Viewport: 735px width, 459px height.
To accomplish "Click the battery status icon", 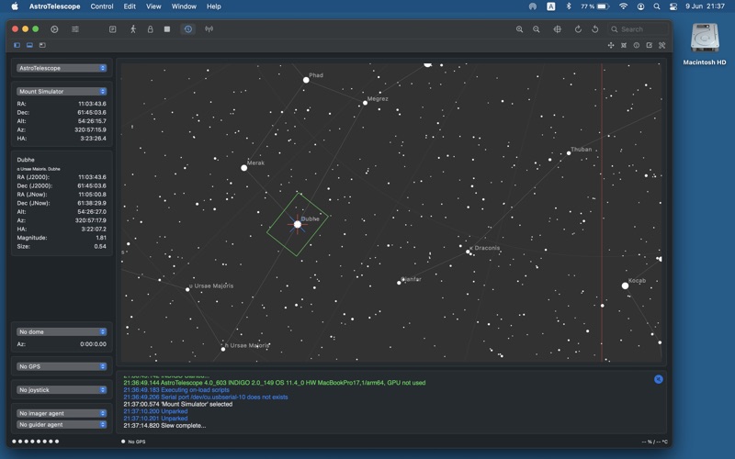I will [x=604, y=6].
